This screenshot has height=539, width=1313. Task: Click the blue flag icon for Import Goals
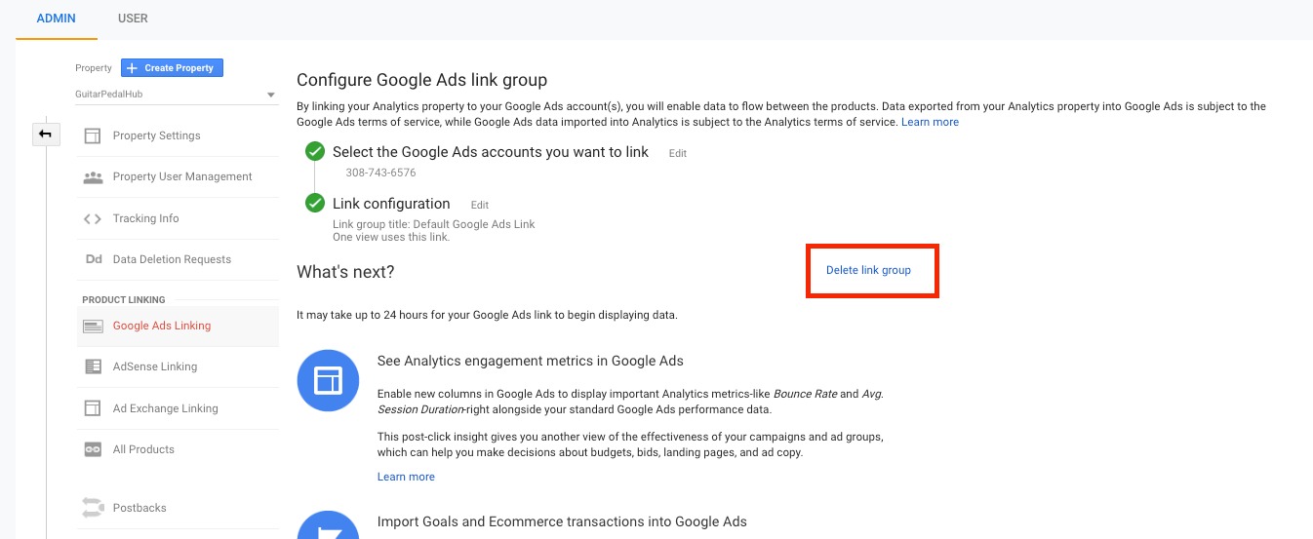click(329, 524)
